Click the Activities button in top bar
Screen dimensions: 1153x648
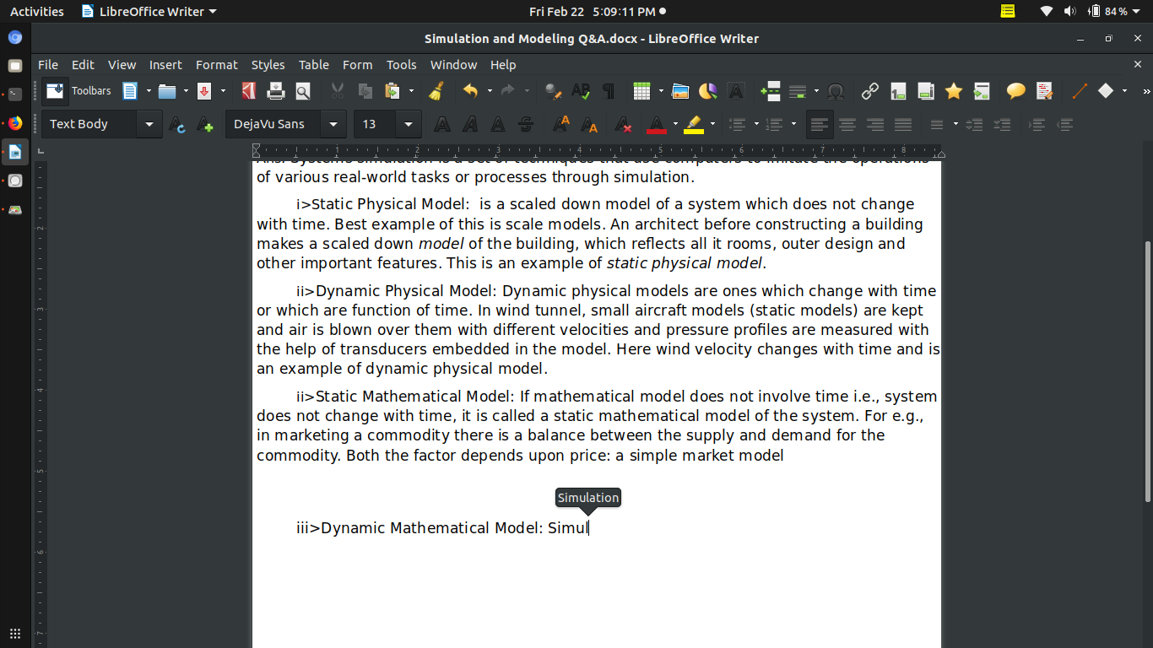tap(36, 12)
